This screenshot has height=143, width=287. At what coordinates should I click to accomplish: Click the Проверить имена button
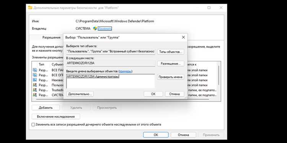pos(171,77)
